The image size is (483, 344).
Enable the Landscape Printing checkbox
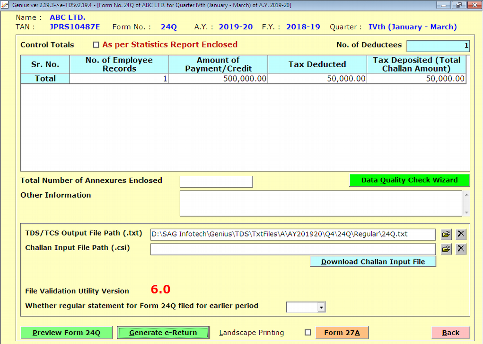point(308,333)
